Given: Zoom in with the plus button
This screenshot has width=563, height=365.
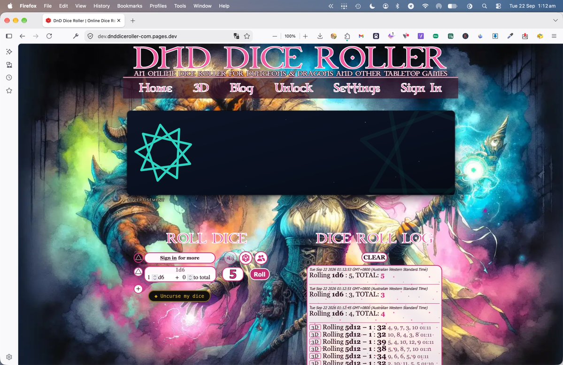Looking at the screenshot, I should click(x=305, y=36).
